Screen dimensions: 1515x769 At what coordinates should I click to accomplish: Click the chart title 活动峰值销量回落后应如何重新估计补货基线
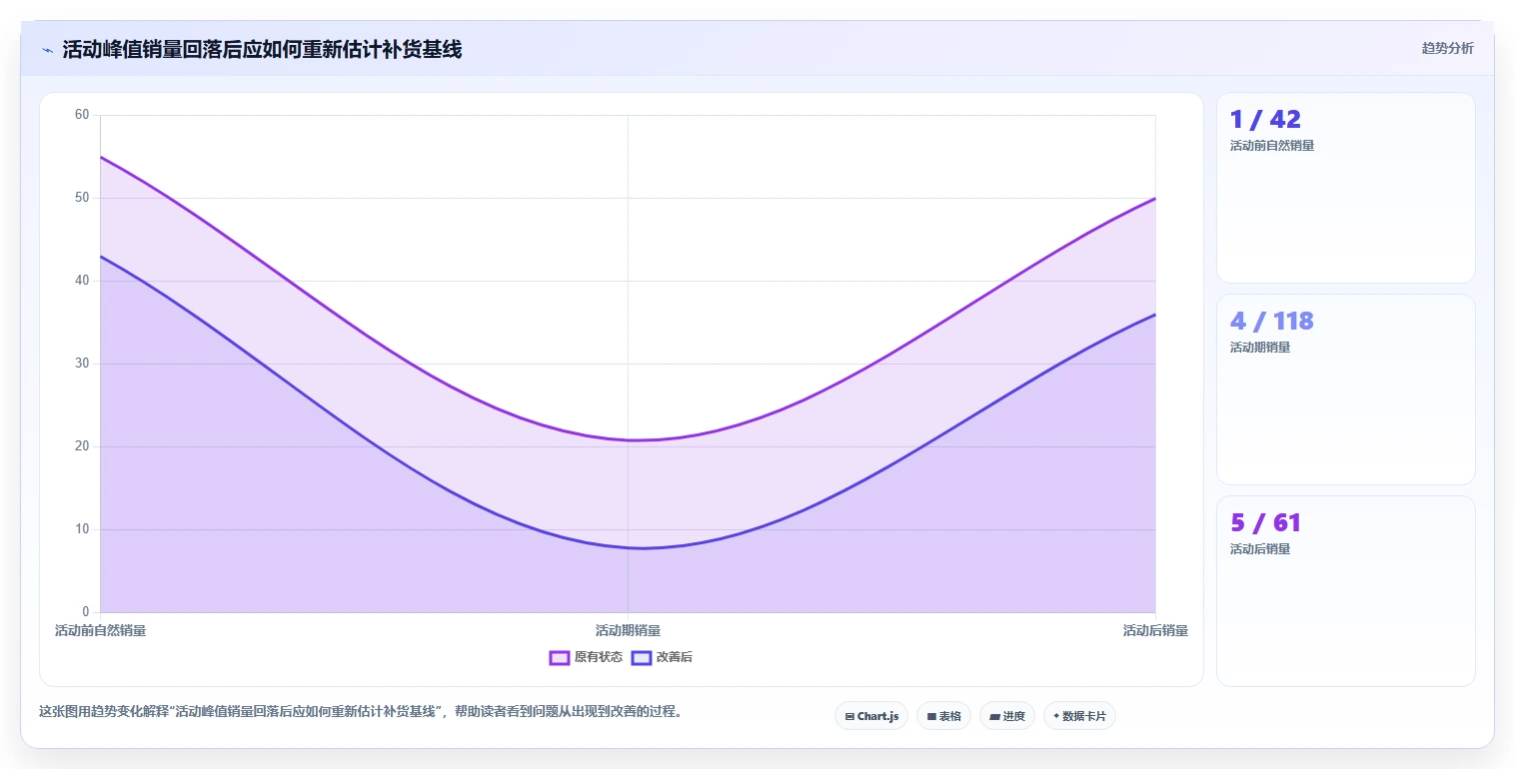tap(262, 50)
